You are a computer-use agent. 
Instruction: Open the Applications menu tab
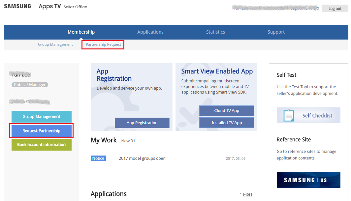(x=150, y=32)
